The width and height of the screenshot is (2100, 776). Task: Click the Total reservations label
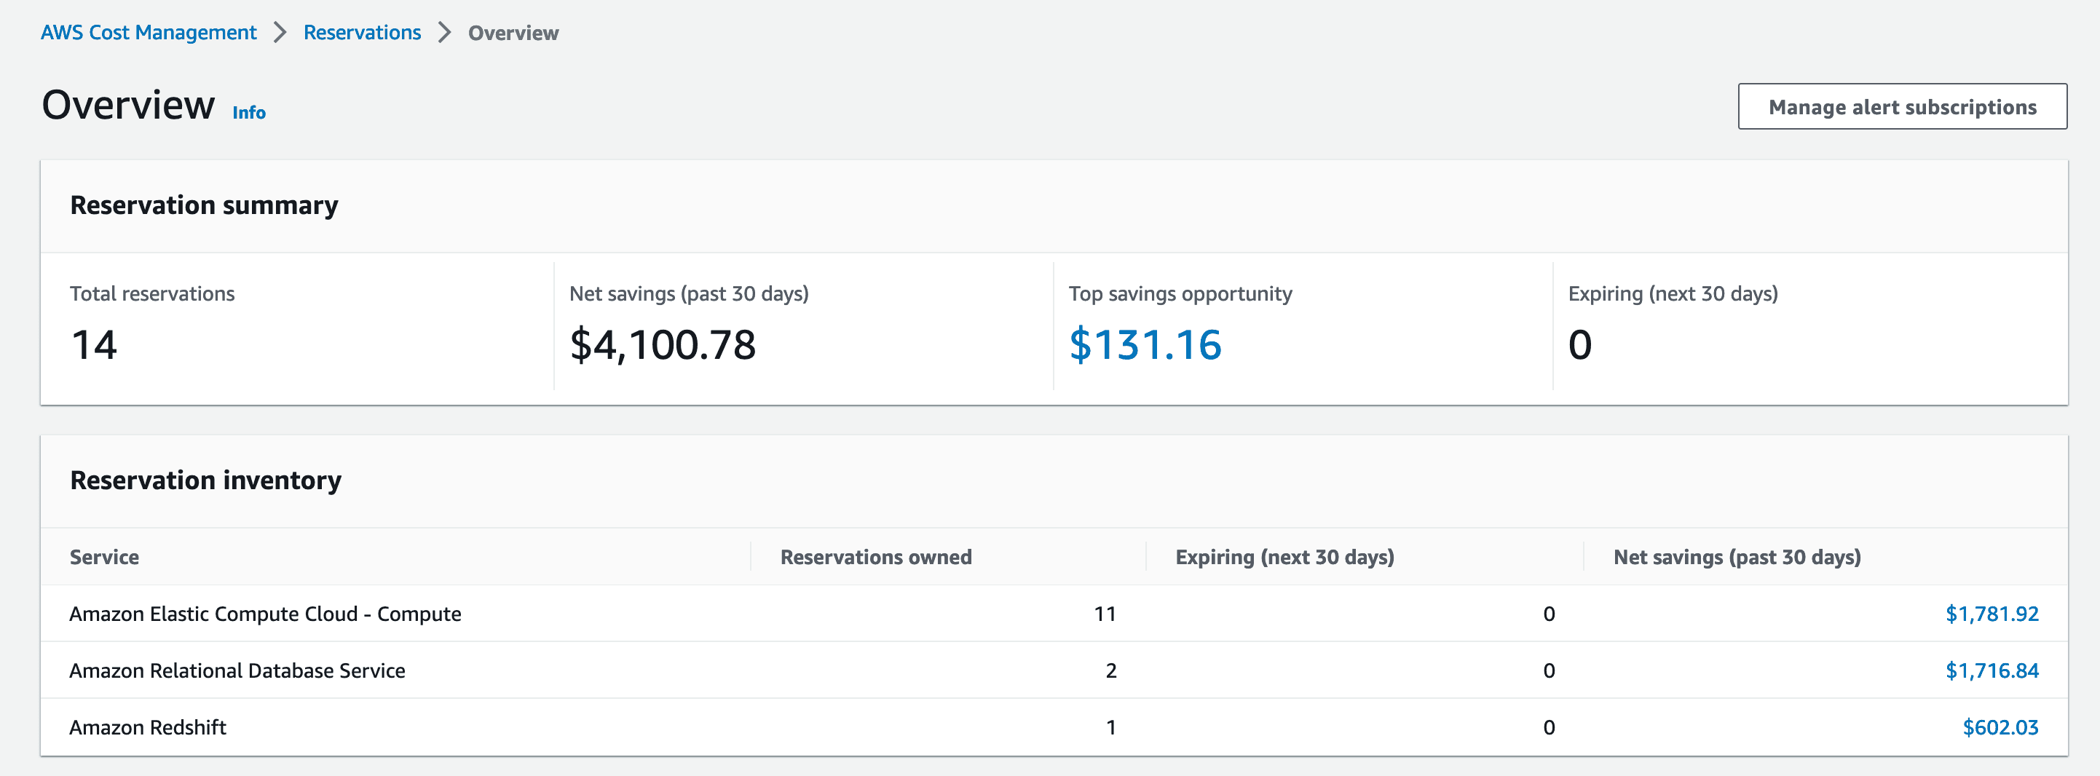pyautogui.click(x=152, y=293)
